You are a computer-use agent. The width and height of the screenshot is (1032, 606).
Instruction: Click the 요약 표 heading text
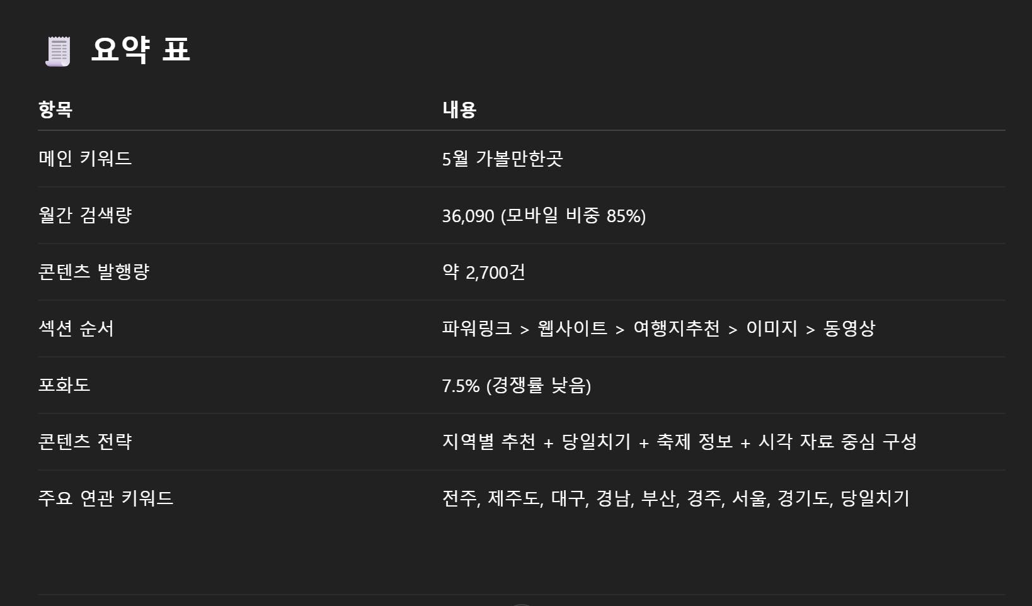(x=140, y=50)
